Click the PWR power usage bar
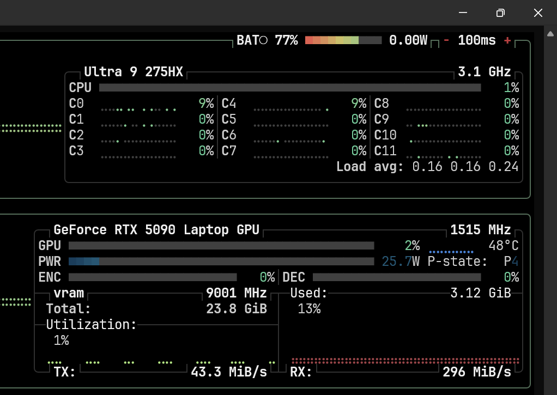 [x=221, y=262]
